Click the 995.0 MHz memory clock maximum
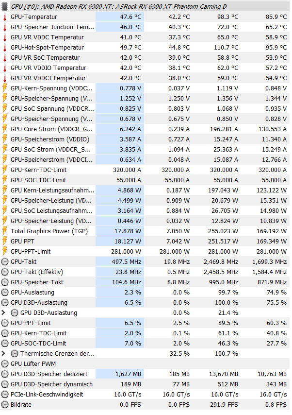The image size is (292, 415). 224,282
